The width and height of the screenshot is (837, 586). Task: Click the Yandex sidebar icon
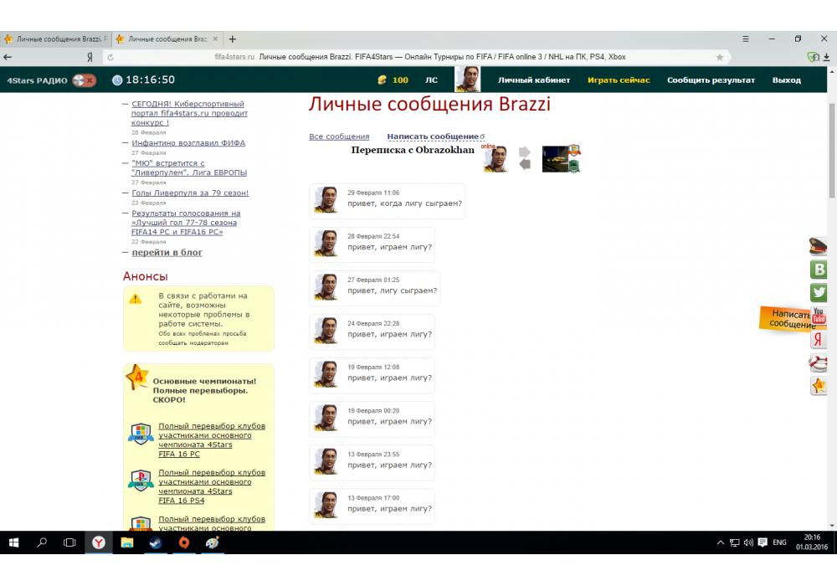(819, 340)
